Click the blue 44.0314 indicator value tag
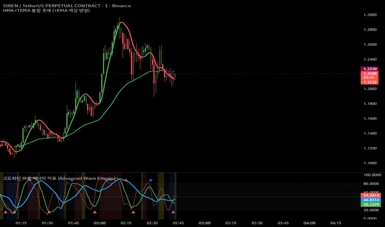 point(371,200)
